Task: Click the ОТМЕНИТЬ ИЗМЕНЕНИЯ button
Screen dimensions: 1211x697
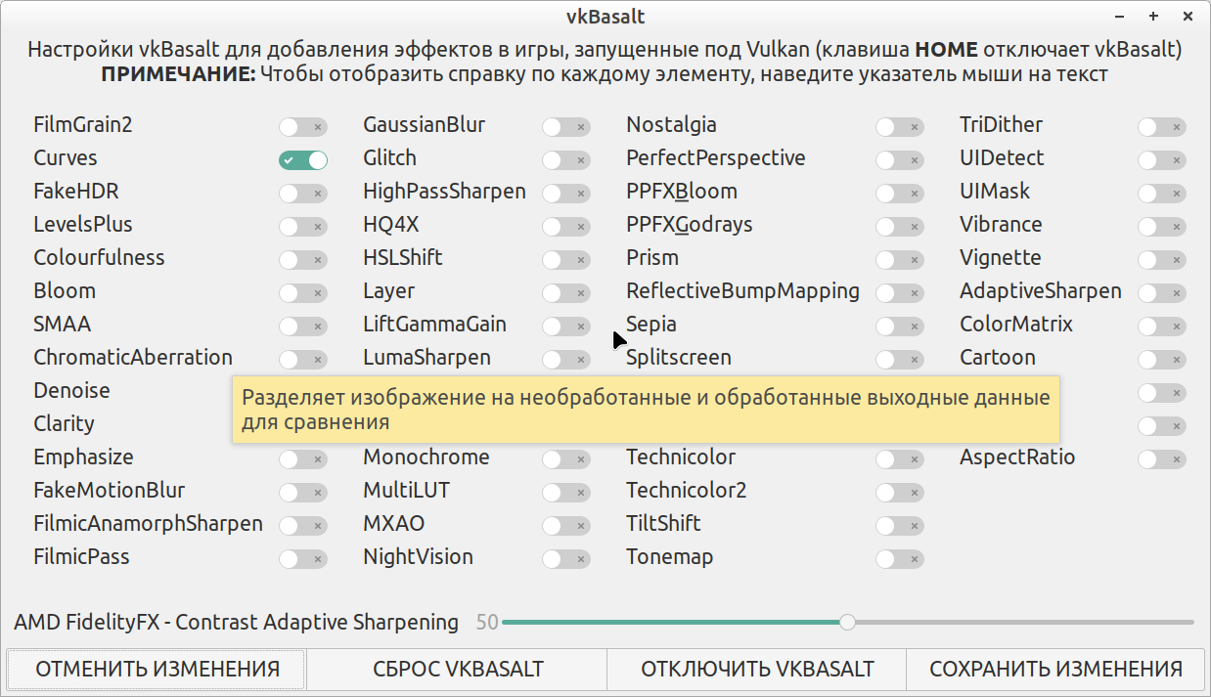Action: [157, 670]
